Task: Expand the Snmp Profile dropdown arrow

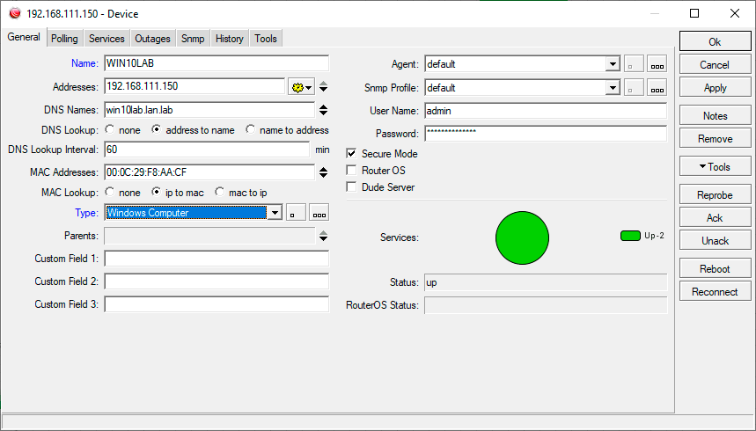Action: (x=613, y=88)
